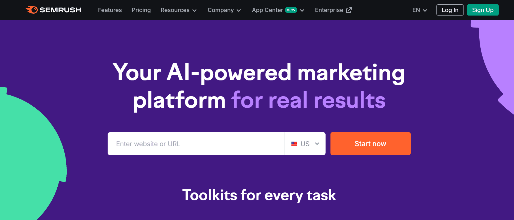The width and height of the screenshot is (514, 220).
Task: Open the Features menu item
Action: pos(110,10)
